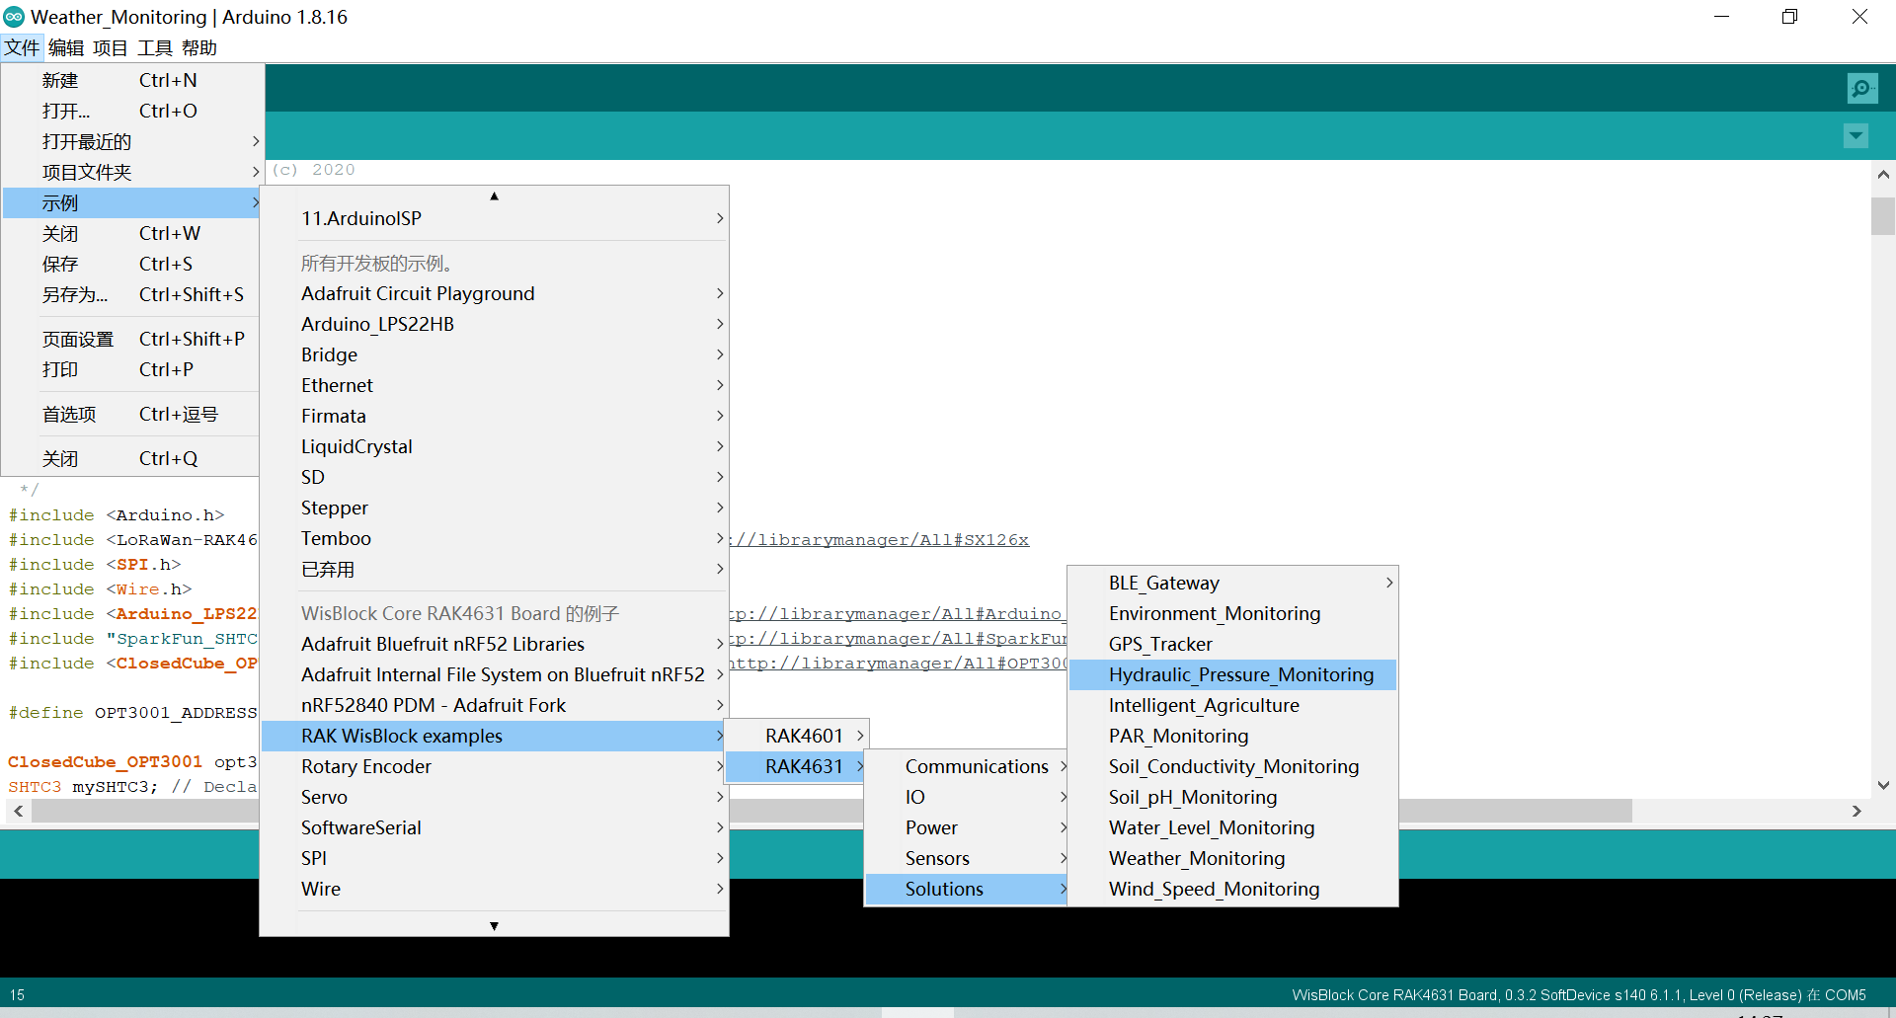
Task: Open the Wind_Speed_Monitoring example
Action: (1233, 889)
